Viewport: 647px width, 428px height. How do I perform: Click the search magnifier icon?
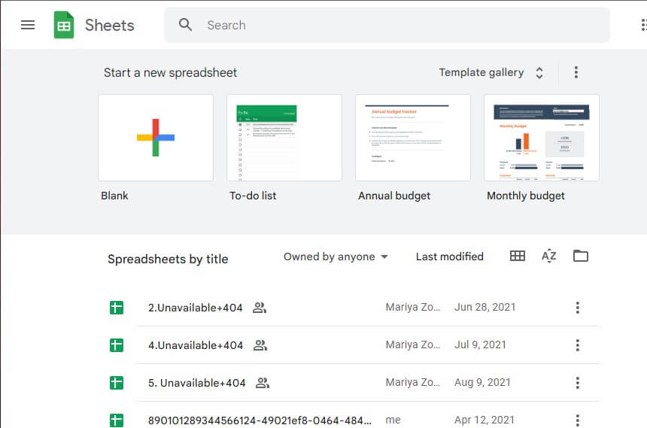coord(185,25)
